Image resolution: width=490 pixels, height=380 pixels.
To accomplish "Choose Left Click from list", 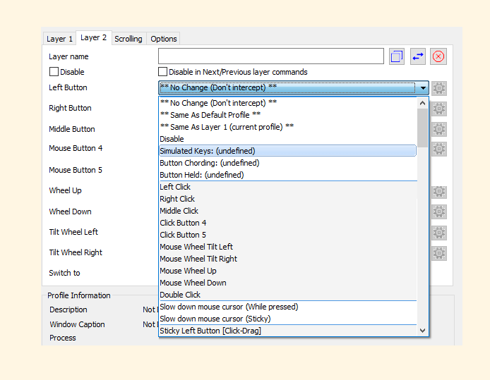I will click(x=288, y=187).
